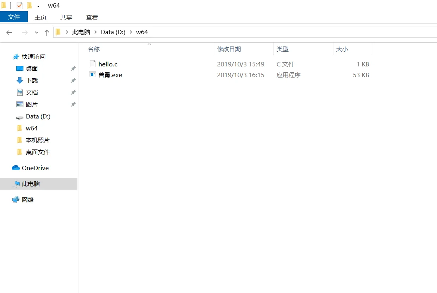Open the recent locations dropdown next to navigation arrows

(x=37, y=32)
